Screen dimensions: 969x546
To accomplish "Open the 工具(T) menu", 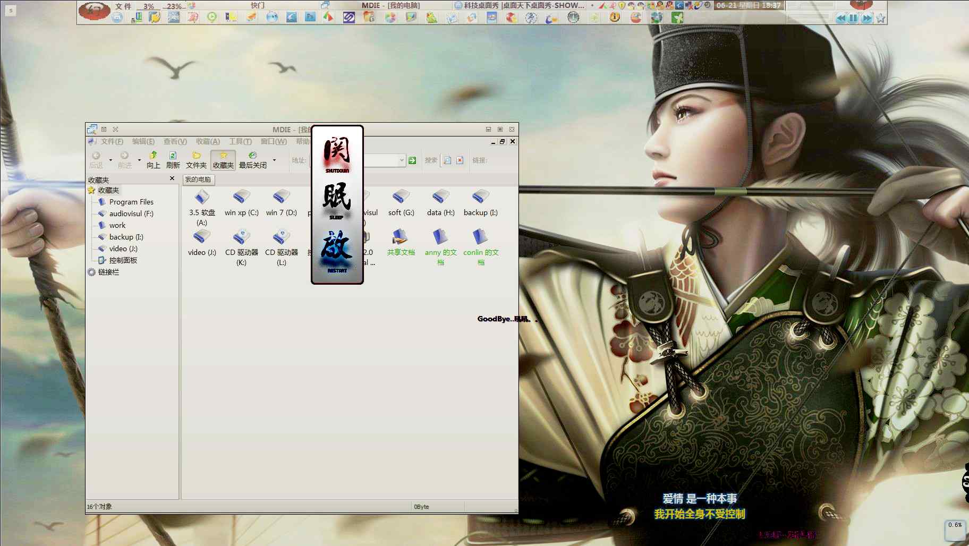I will [x=240, y=141].
